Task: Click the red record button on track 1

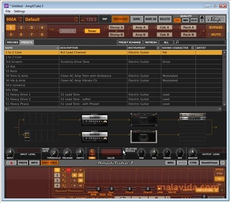Action: click(x=68, y=170)
